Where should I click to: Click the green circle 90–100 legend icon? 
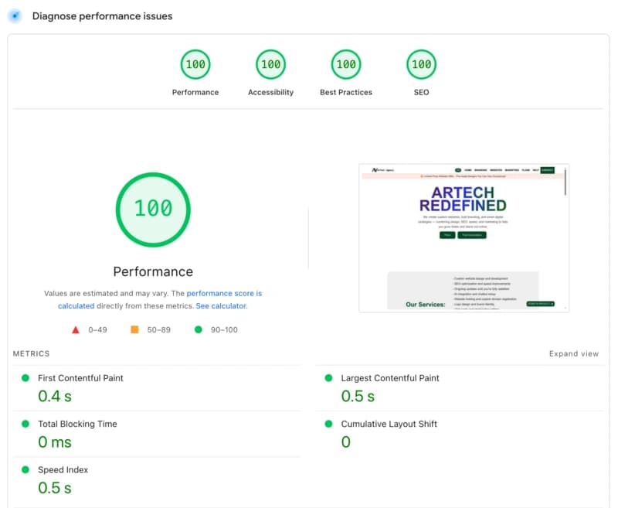coord(199,329)
